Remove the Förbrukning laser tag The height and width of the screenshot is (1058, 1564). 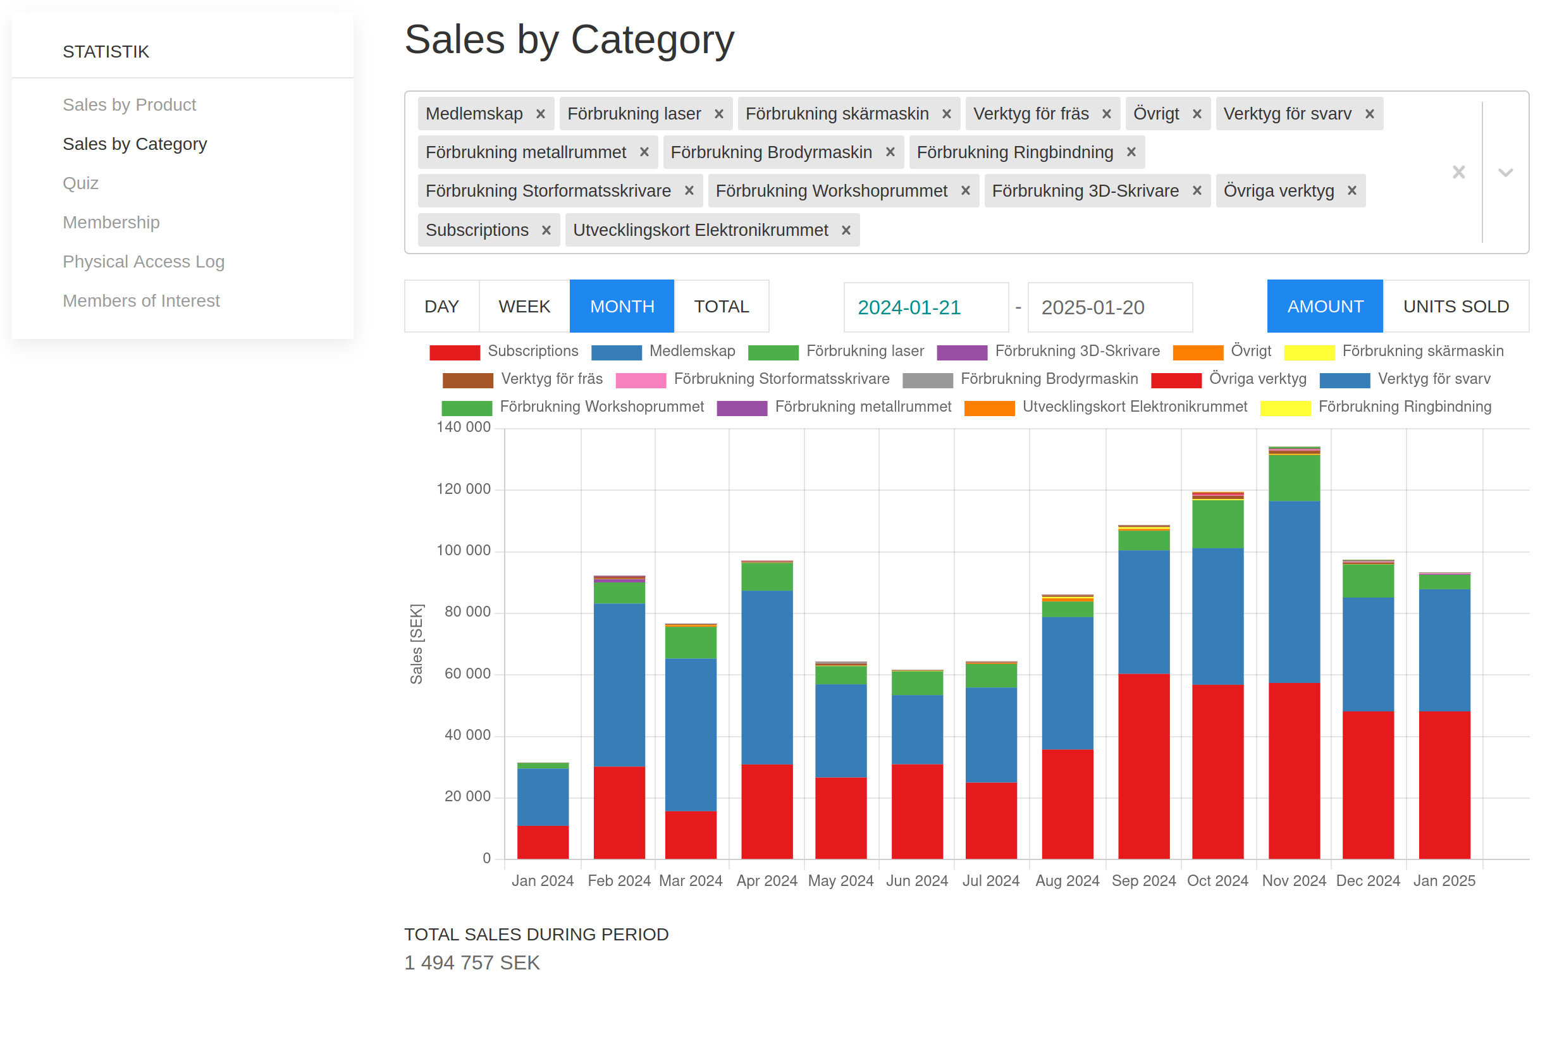(x=718, y=114)
